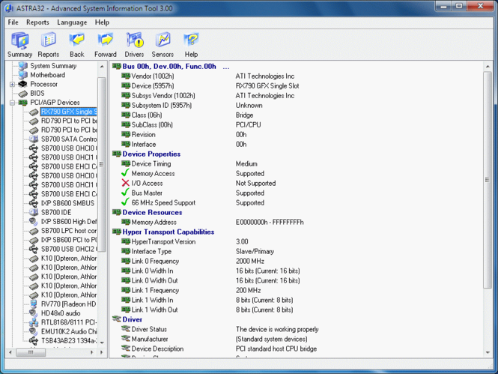Click the Bus 00h, Dev.00h, Func.00h header
The width and height of the screenshot is (498, 374).
point(169,67)
